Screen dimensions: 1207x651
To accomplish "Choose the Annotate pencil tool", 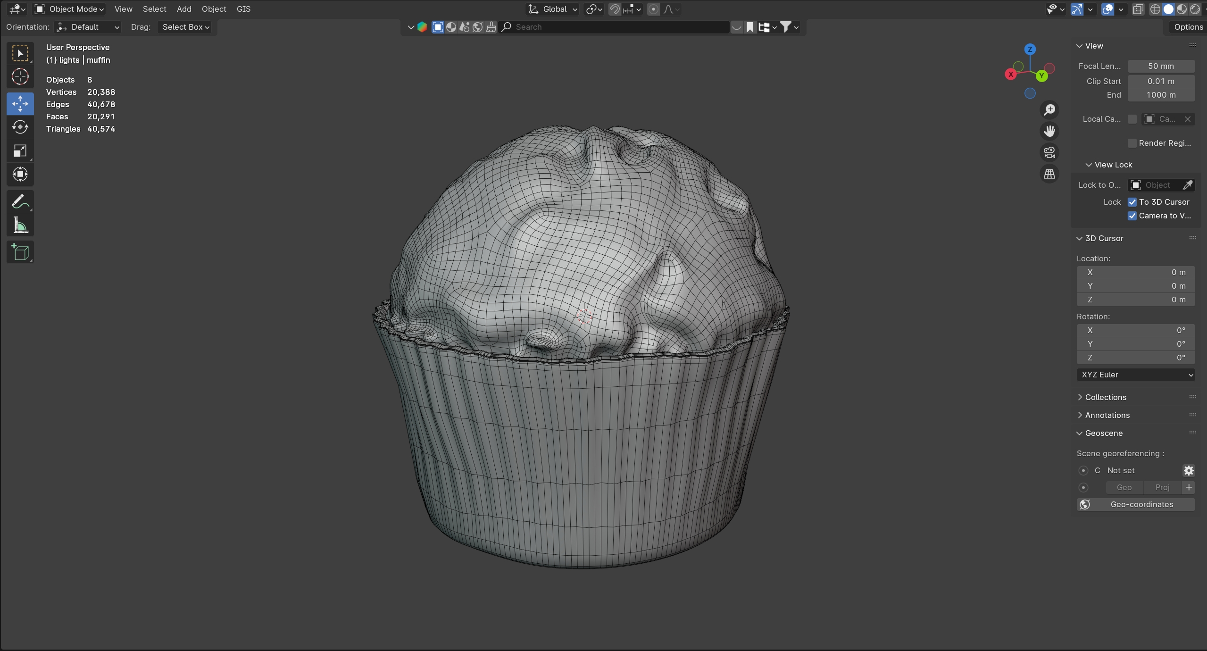I will [20, 202].
